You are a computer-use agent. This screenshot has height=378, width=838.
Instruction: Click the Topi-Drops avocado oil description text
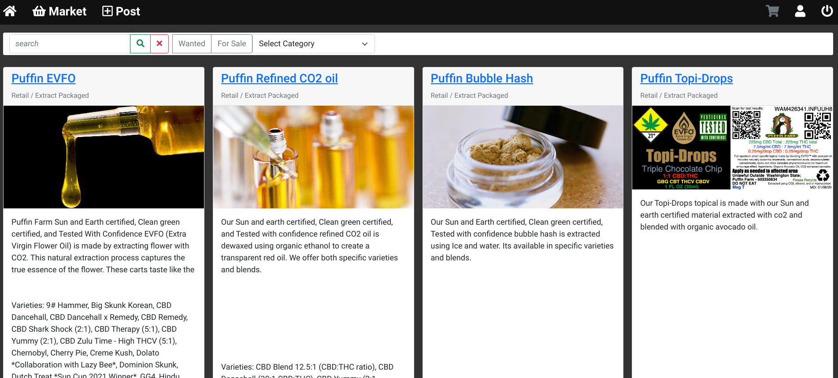(x=724, y=215)
